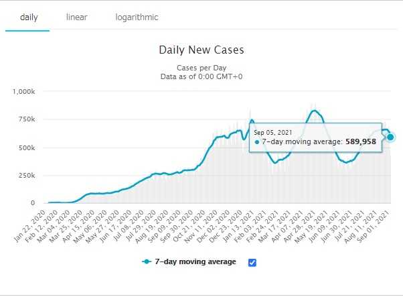Click the Cases per Day subtitle
This screenshot has width=403, height=297.
(201, 68)
